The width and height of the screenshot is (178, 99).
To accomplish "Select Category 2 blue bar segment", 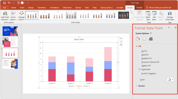I will 71,68.
